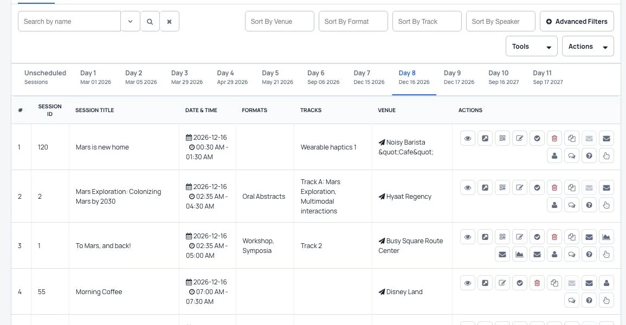Click the person icon in To Mars, and back! row
Viewport: 626px width, 325px height.
(x=554, y=255)
